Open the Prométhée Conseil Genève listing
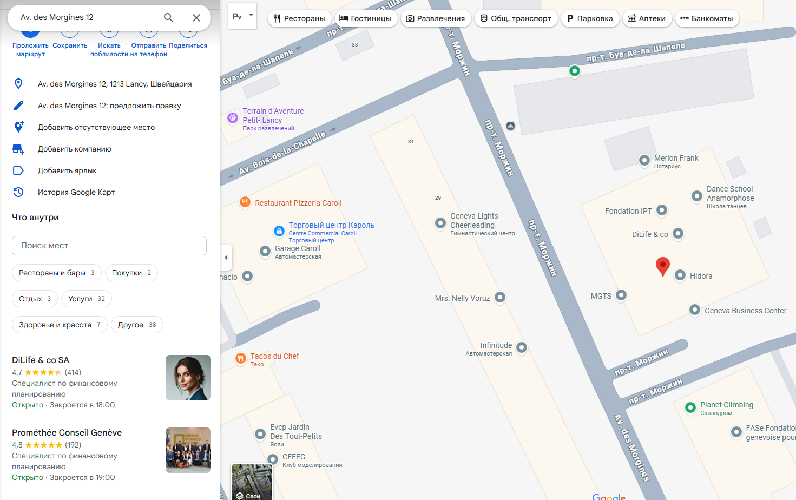The height and width of the screenshot is (500, 796). click(67, 432)
